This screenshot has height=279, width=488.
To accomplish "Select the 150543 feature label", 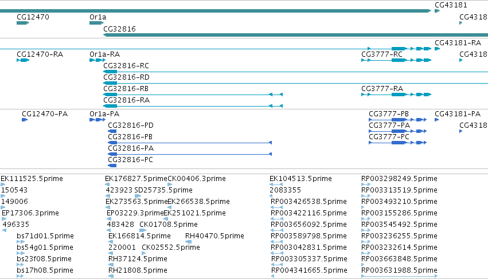I will point(14,190).
